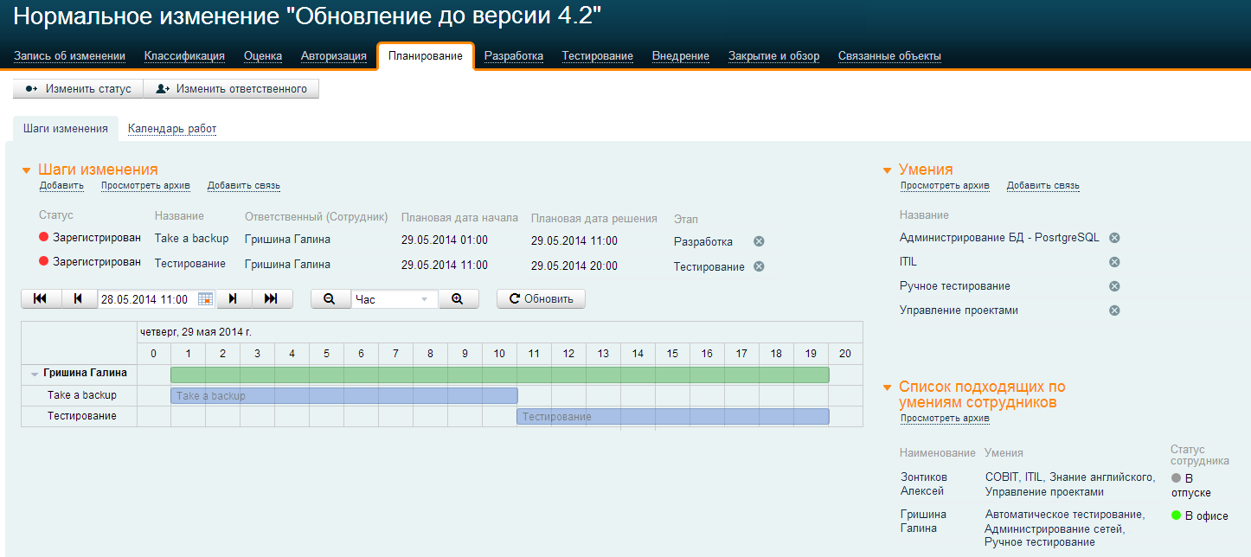Remove the Ручное тестирование skill
This screenshot has height=557, width=1251.
pos(1114,286)
